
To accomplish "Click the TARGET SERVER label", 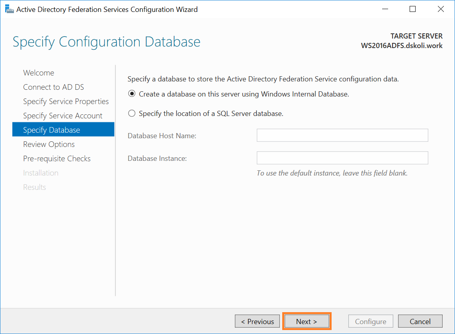I will [416, 36].
